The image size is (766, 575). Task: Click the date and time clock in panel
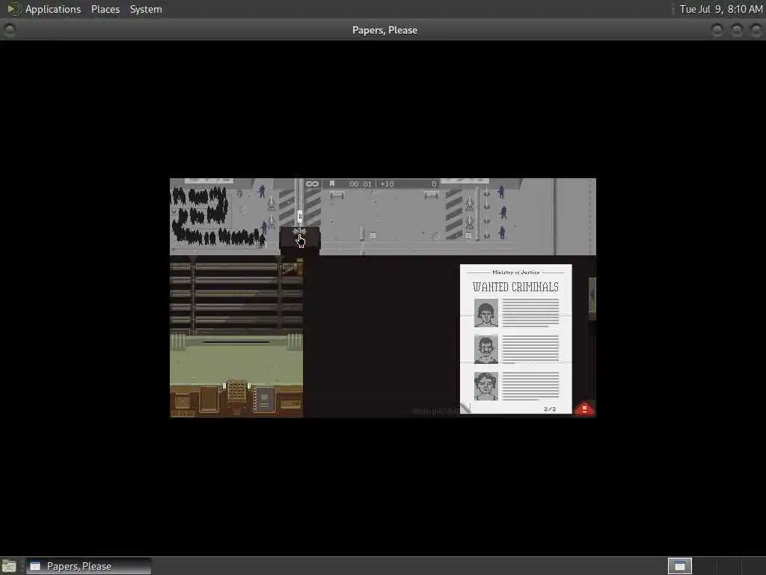point(721,9)
